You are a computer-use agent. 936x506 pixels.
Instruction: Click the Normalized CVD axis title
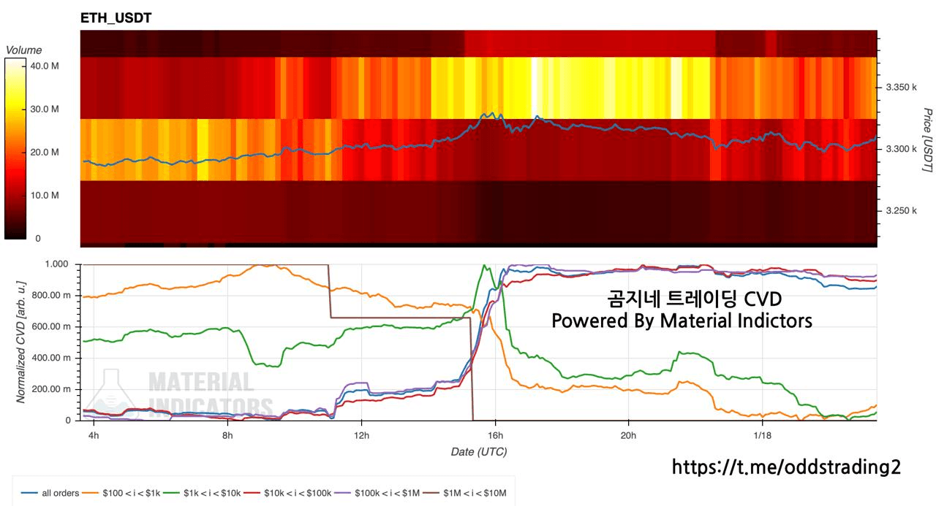point(21,342)
